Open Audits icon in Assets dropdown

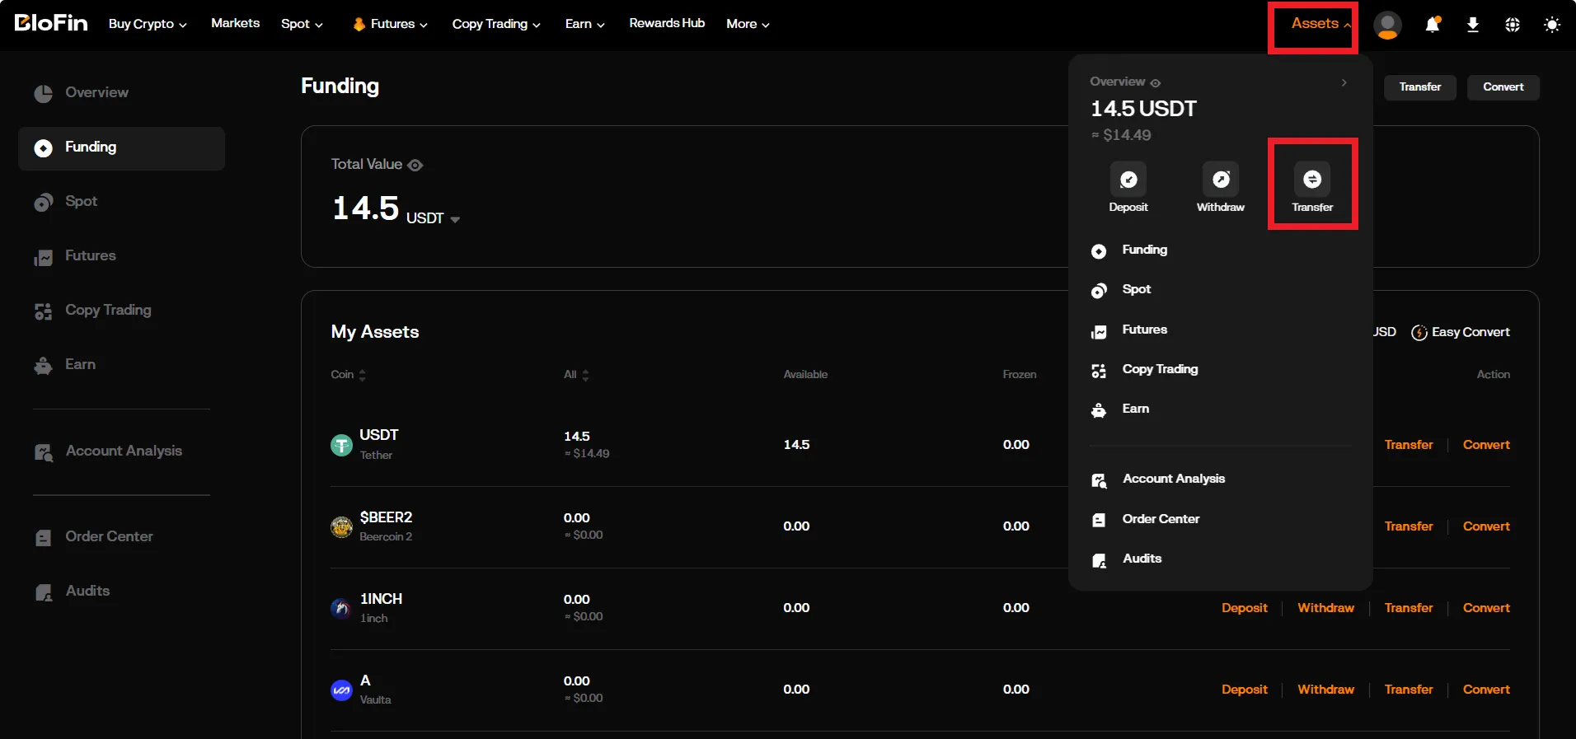pyautogui.click(x=1099, y=560)
